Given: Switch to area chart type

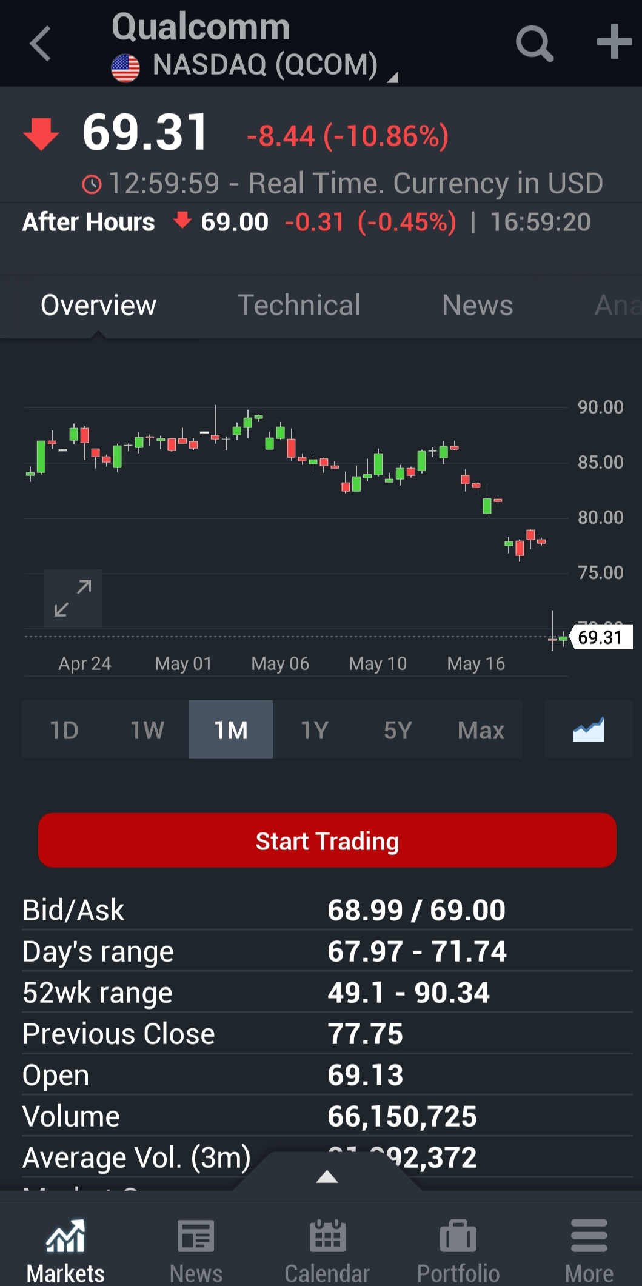Looking at the screenshot, I should point(589,730).
